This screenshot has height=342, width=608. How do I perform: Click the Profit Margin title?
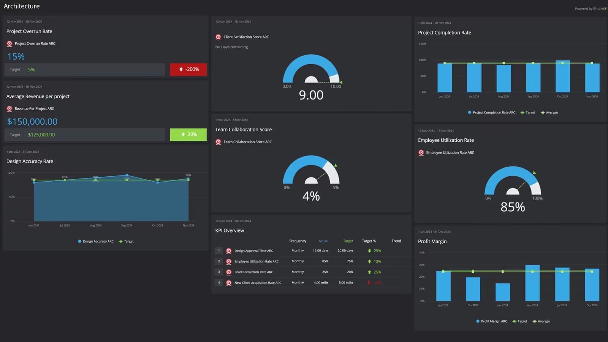click(x=432, y=242)
